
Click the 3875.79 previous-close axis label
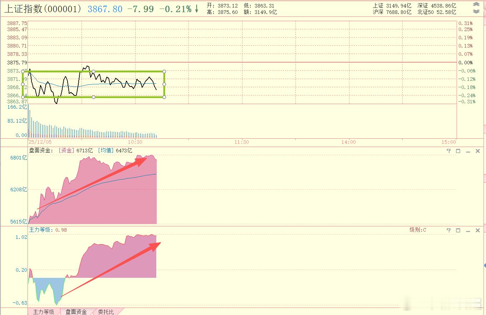point(17,63)
